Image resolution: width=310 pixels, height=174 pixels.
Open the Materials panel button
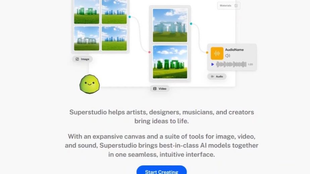pos(229,6)
